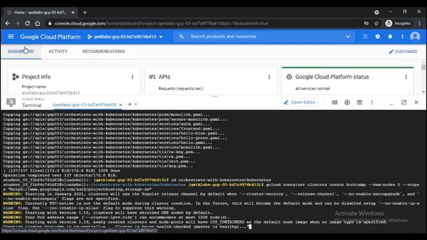Close the qwiklabs-gcp-03 terminal session tab
Viewport: 427px width, 240px height.
click(x=121, y=105)
